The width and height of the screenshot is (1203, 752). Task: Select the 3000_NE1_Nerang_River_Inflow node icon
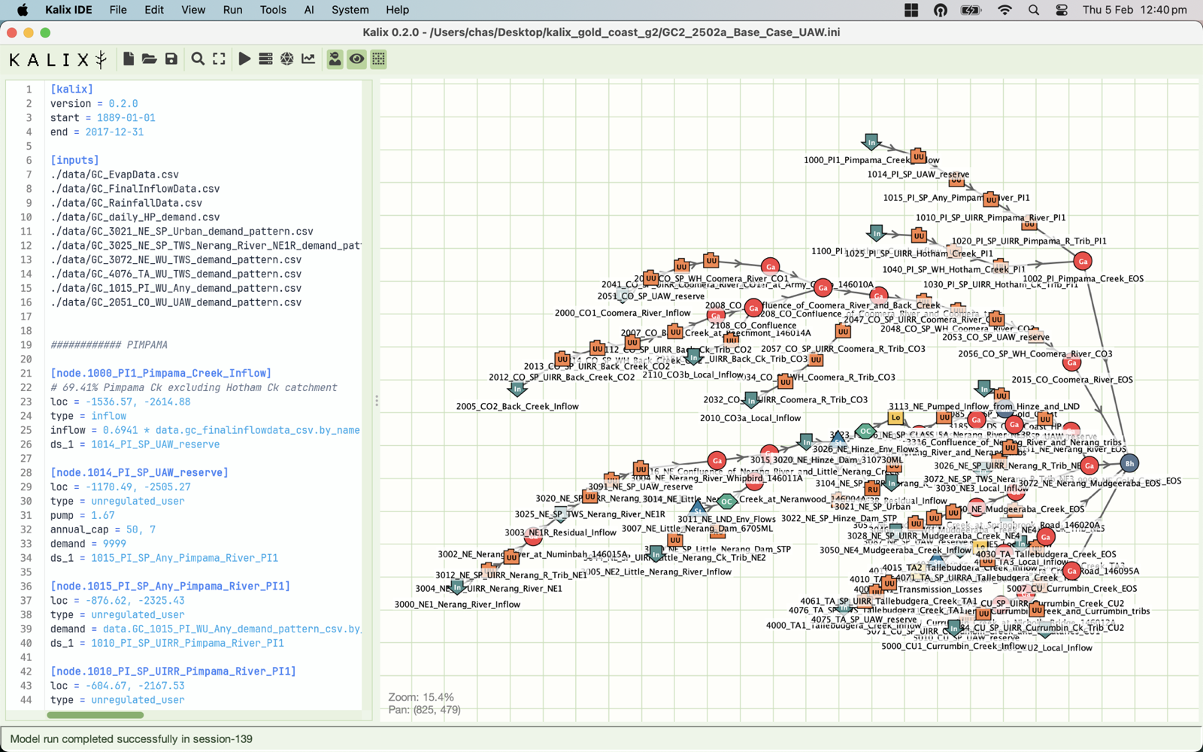point(457,587)
